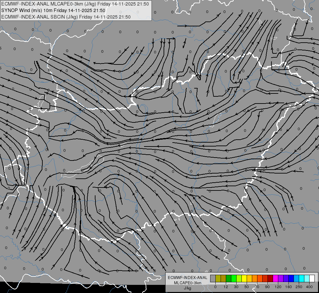Click the olive-yellow legend swatch

[x=218, y=278]
